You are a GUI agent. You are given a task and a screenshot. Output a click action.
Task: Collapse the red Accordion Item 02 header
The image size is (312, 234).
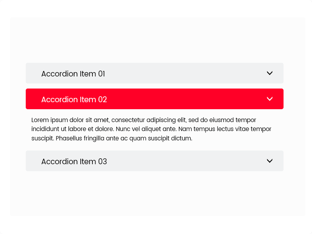[154, 99]
